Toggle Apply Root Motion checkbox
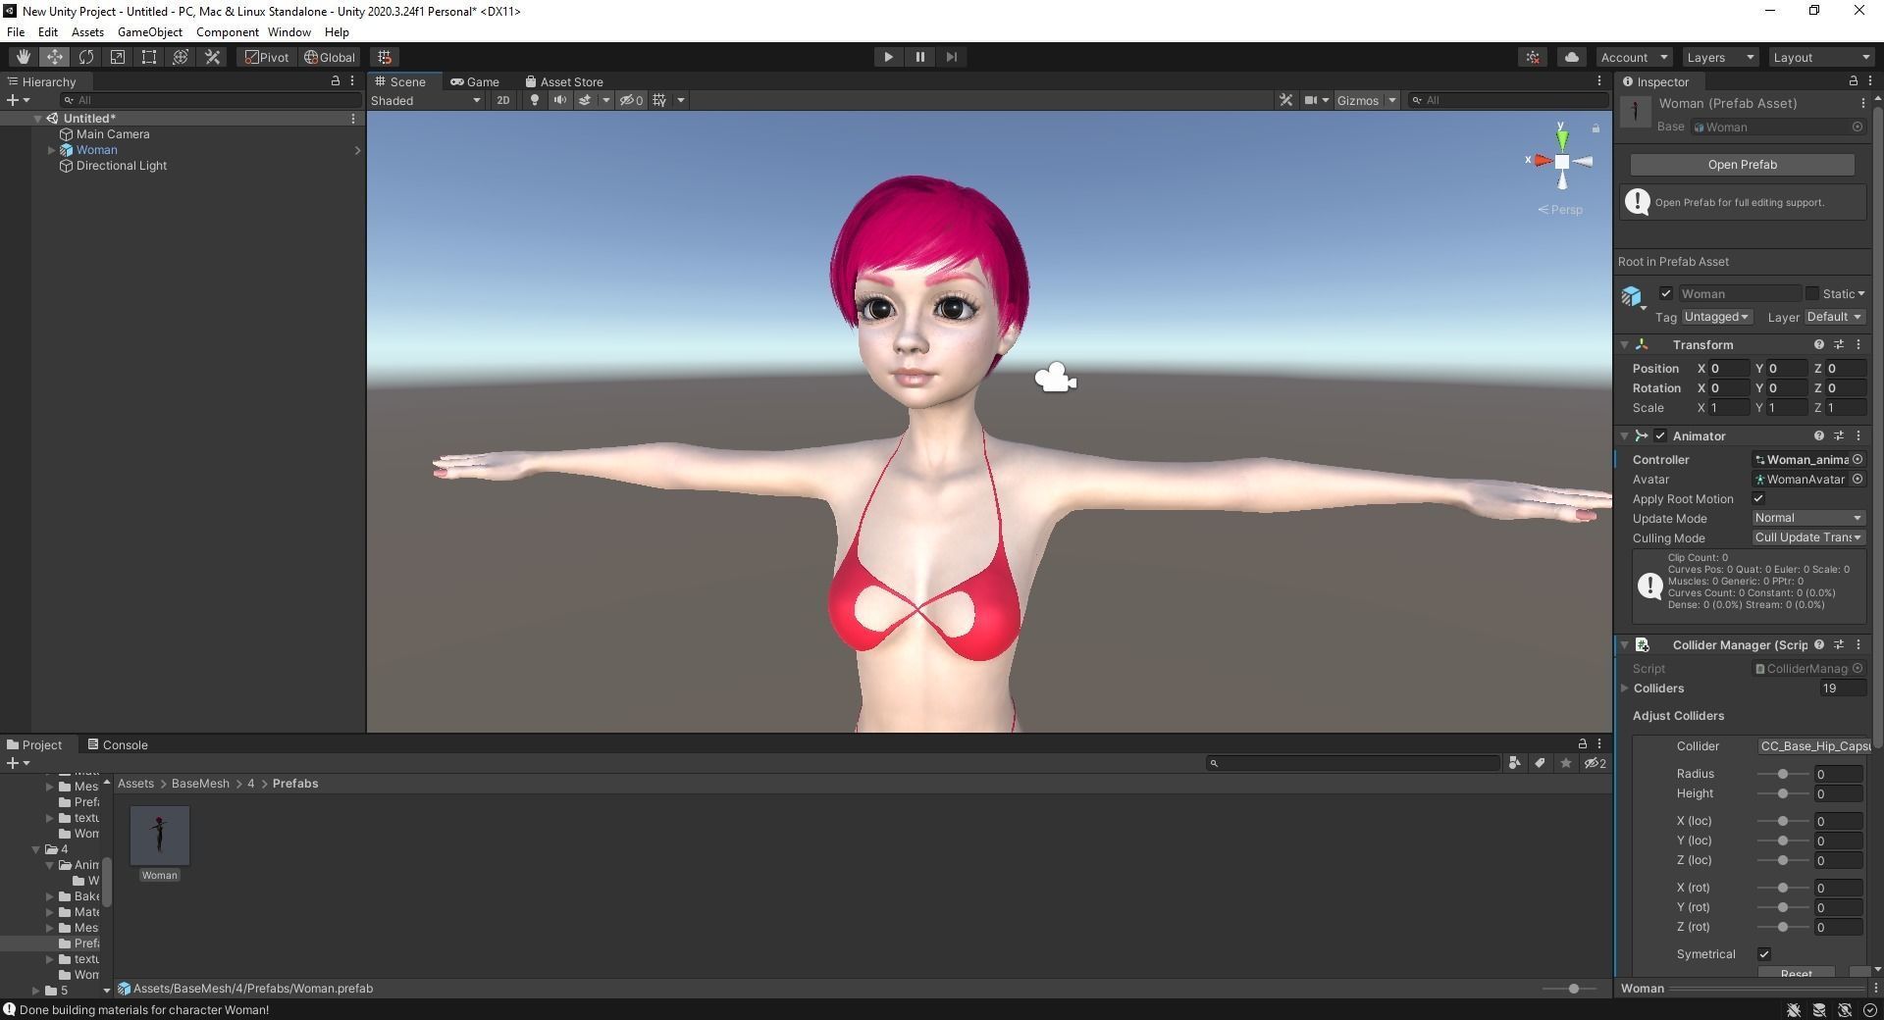1884x1020 pixels. (x=1758, y=499)
